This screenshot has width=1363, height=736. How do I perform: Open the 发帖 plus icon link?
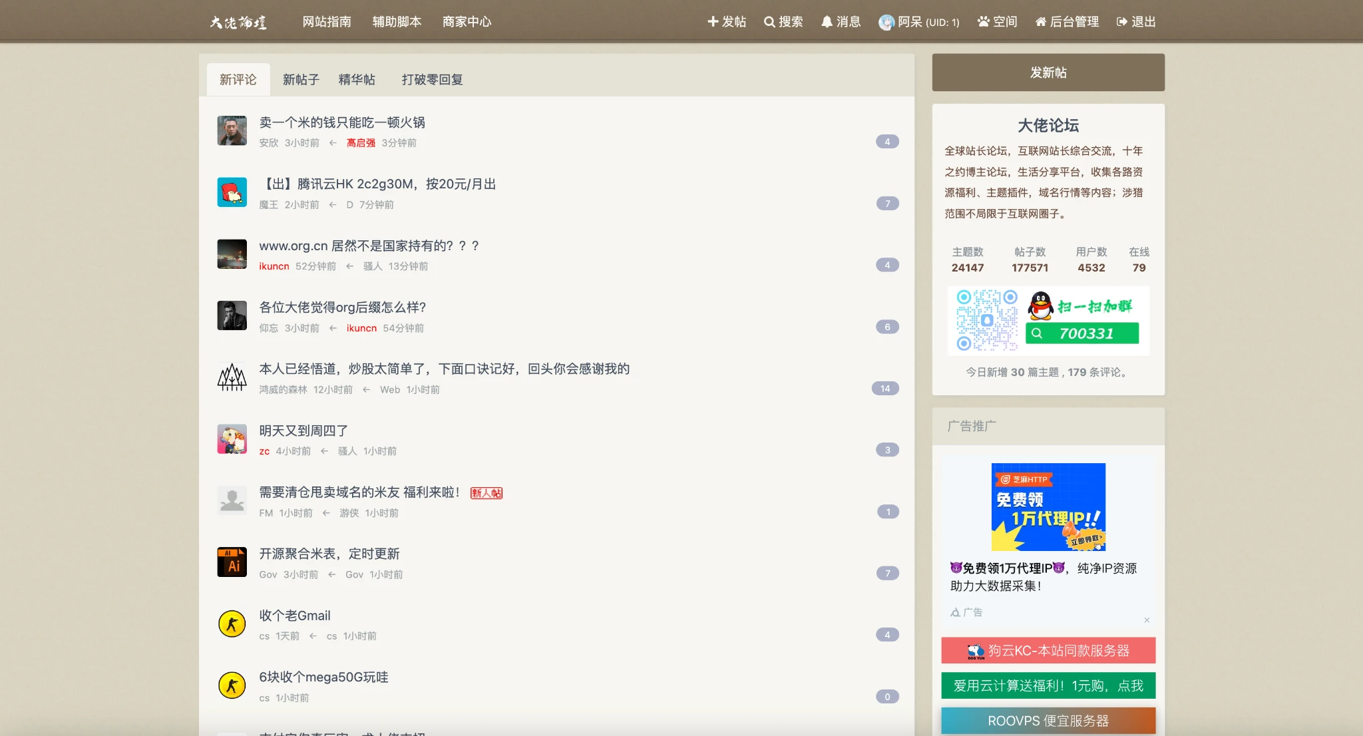(726, 22)
